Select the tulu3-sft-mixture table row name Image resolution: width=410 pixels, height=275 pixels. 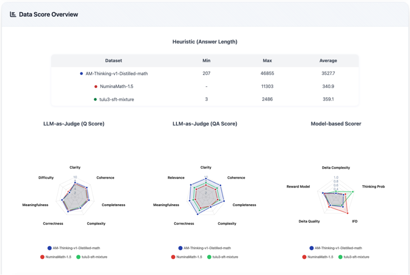tap(117, 99)
